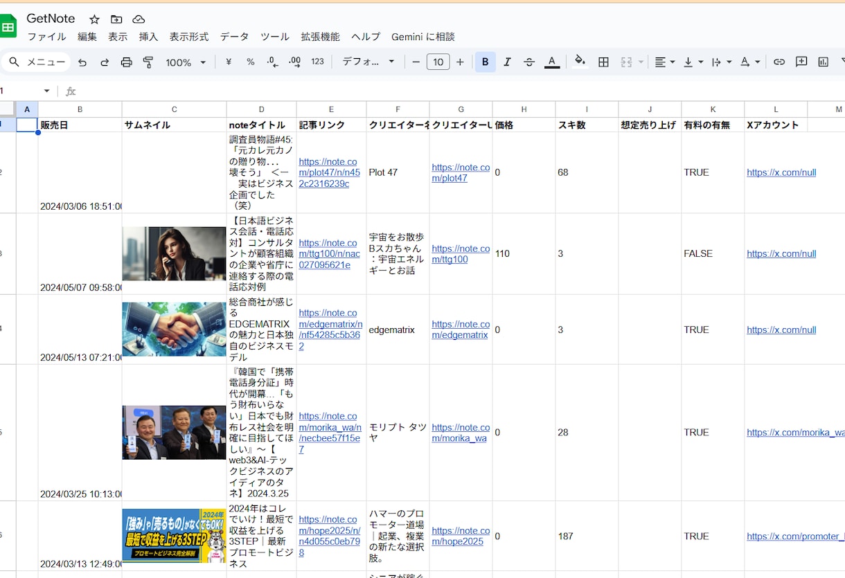The height and width of the screenshot is (578, 845).
Task: Insert chart using chart icon
Action: tap(824, 62)
